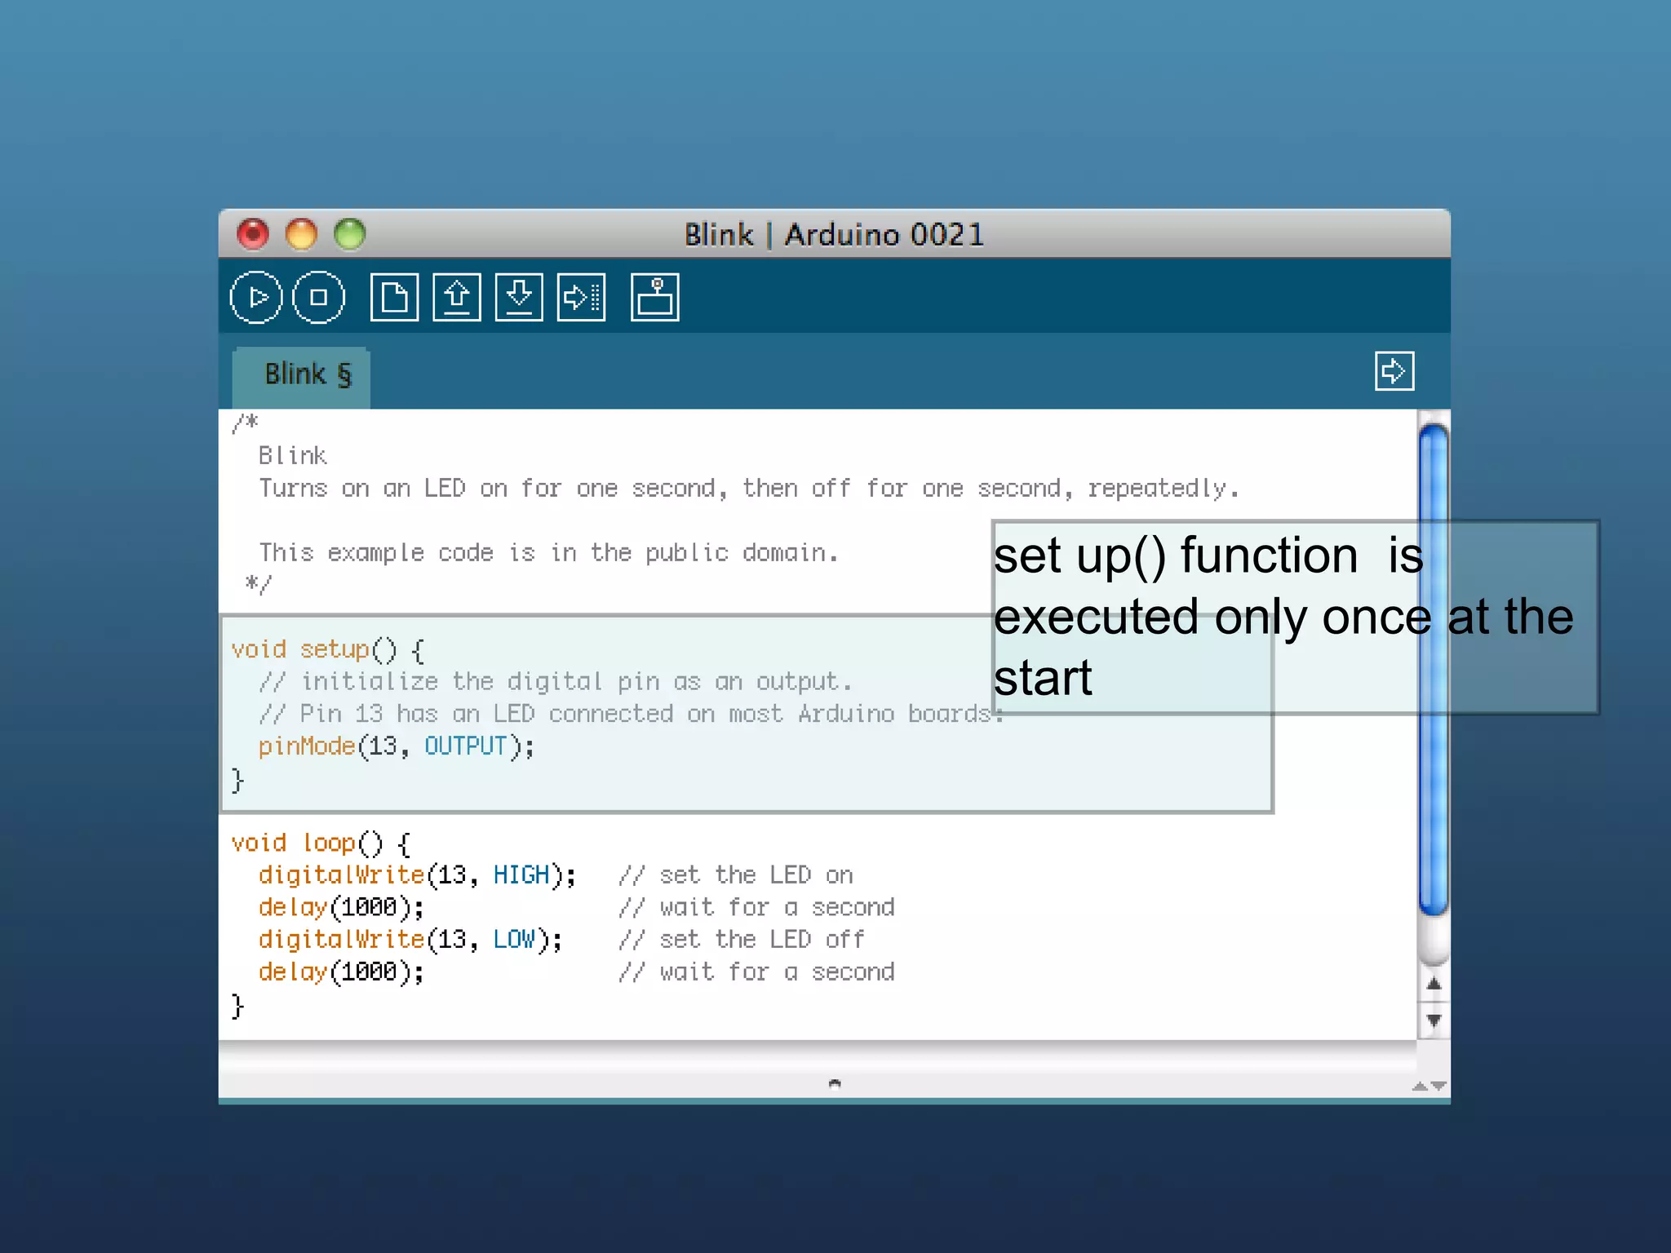The image size is (1671, 1253).
Task: Open the tab menu arrow button
Action: tap(1394, 371)
